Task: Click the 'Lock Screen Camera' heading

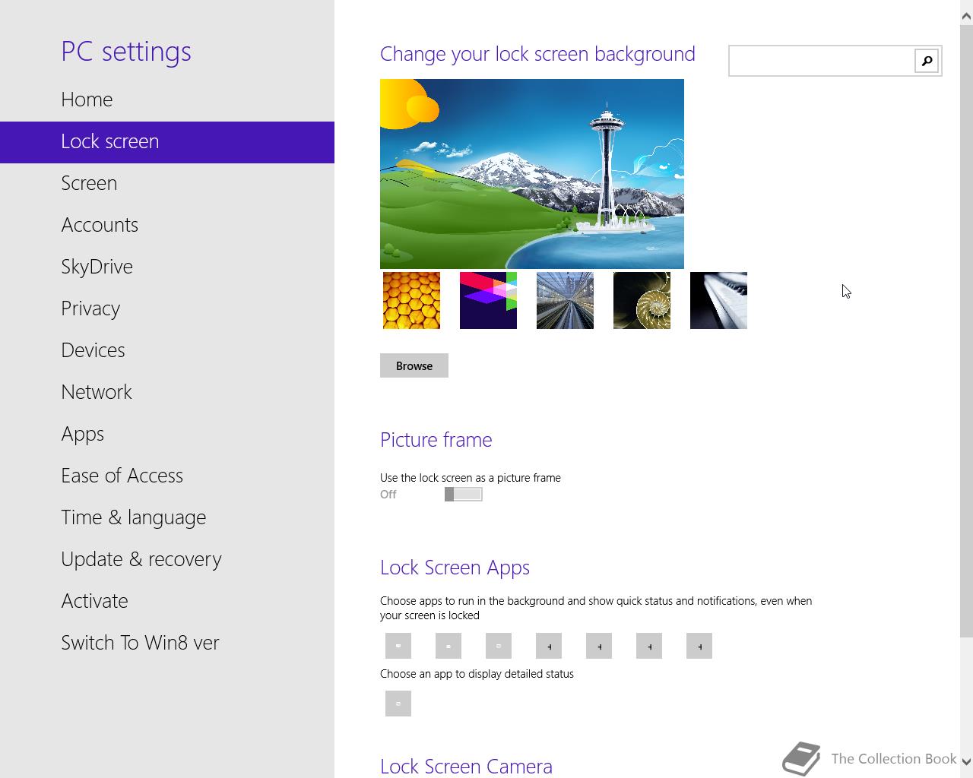Action: pyautogui.click(x=466, y=766)
